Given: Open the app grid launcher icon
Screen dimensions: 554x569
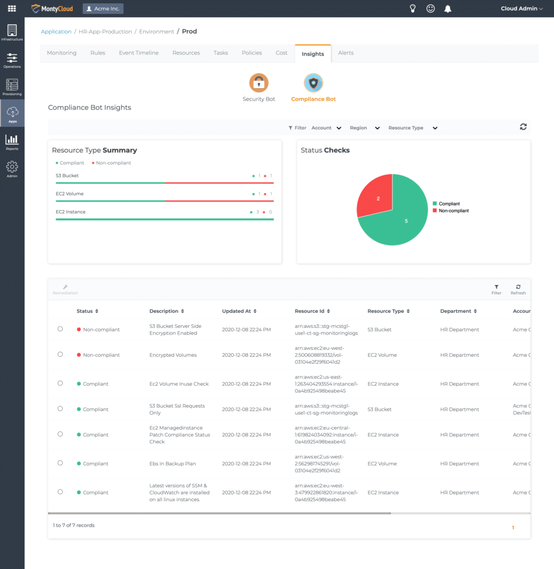Looking at the screenshot, I should (x=12, y=8).
